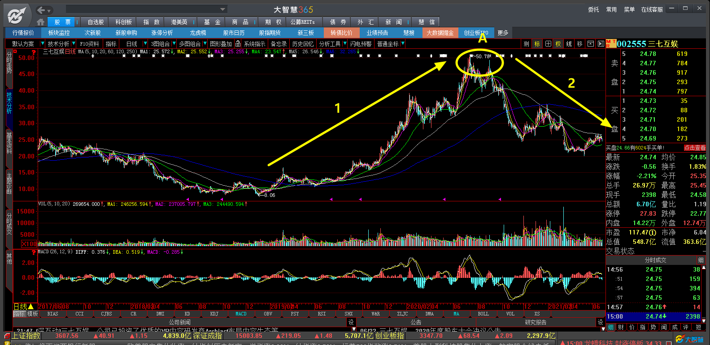The height and width of the screenshot is (345, 710).
Task: Click the 评 comment tab icon
Action: point(686,328)
